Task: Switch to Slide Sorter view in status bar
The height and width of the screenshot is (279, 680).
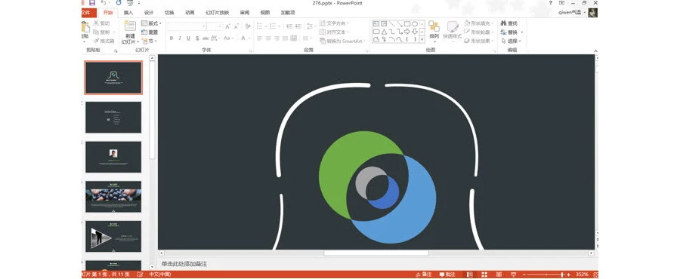Action: [x=484, y=274]
